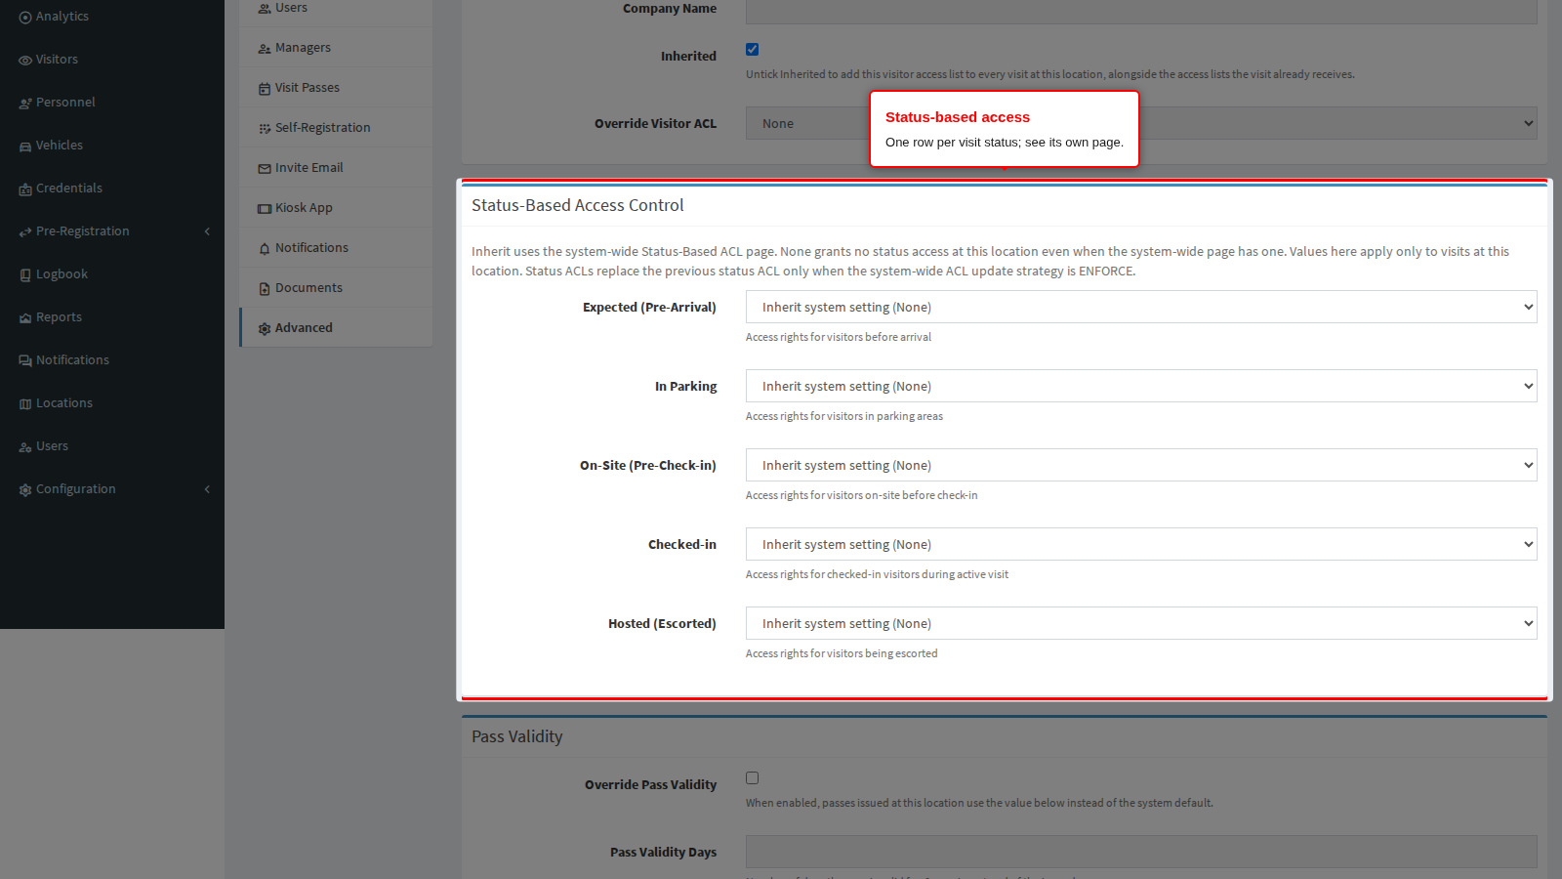
Task: Click the Invite Email envelope icon
Action: pyautogui.click(x=265, y=169)
